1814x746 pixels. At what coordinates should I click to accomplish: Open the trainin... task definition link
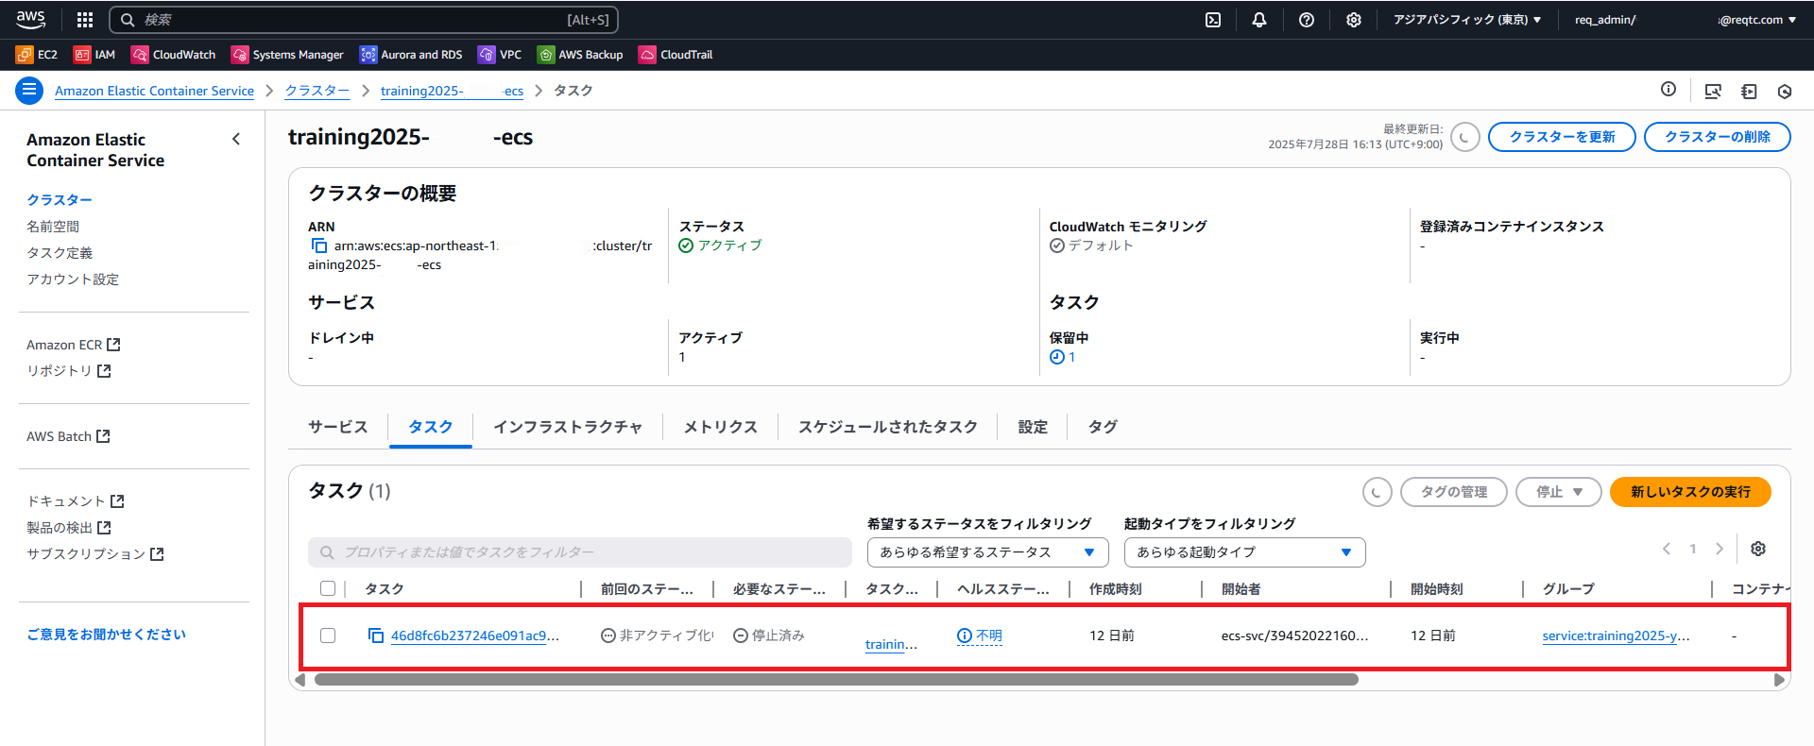click(x=891, y=644)
